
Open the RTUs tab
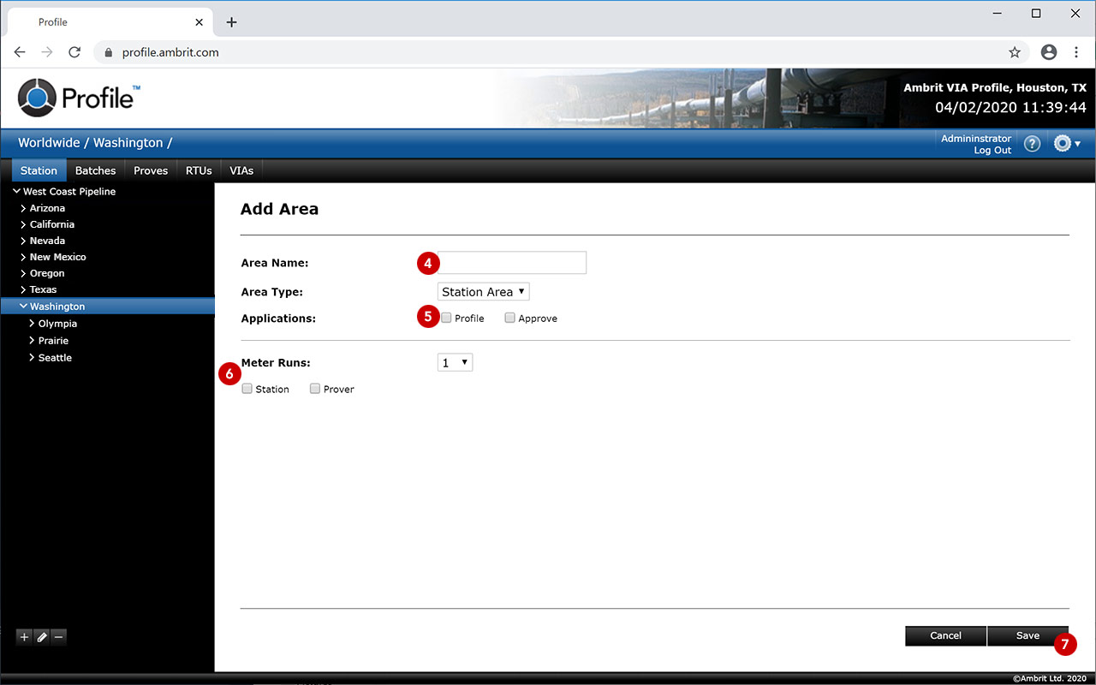(x=199, y=170)
